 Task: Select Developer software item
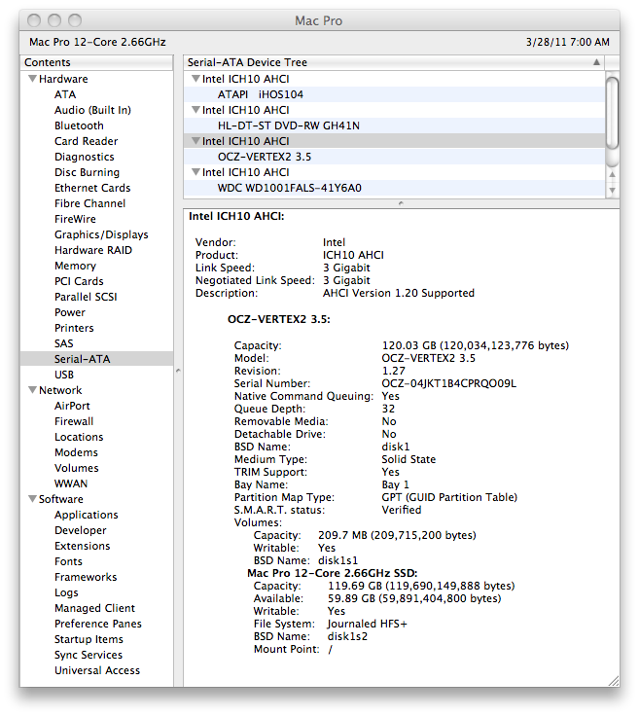pos(81,530)
